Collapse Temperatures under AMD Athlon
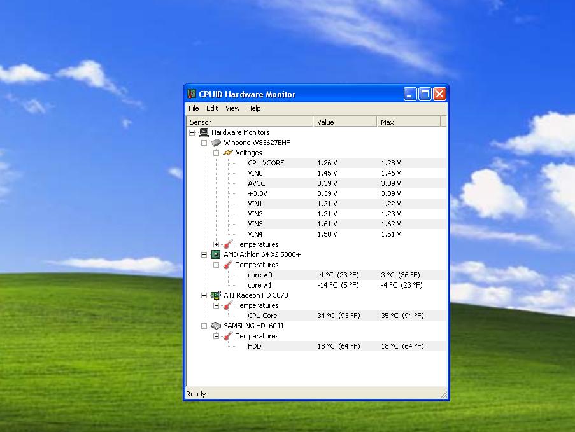 pos(216,265)
